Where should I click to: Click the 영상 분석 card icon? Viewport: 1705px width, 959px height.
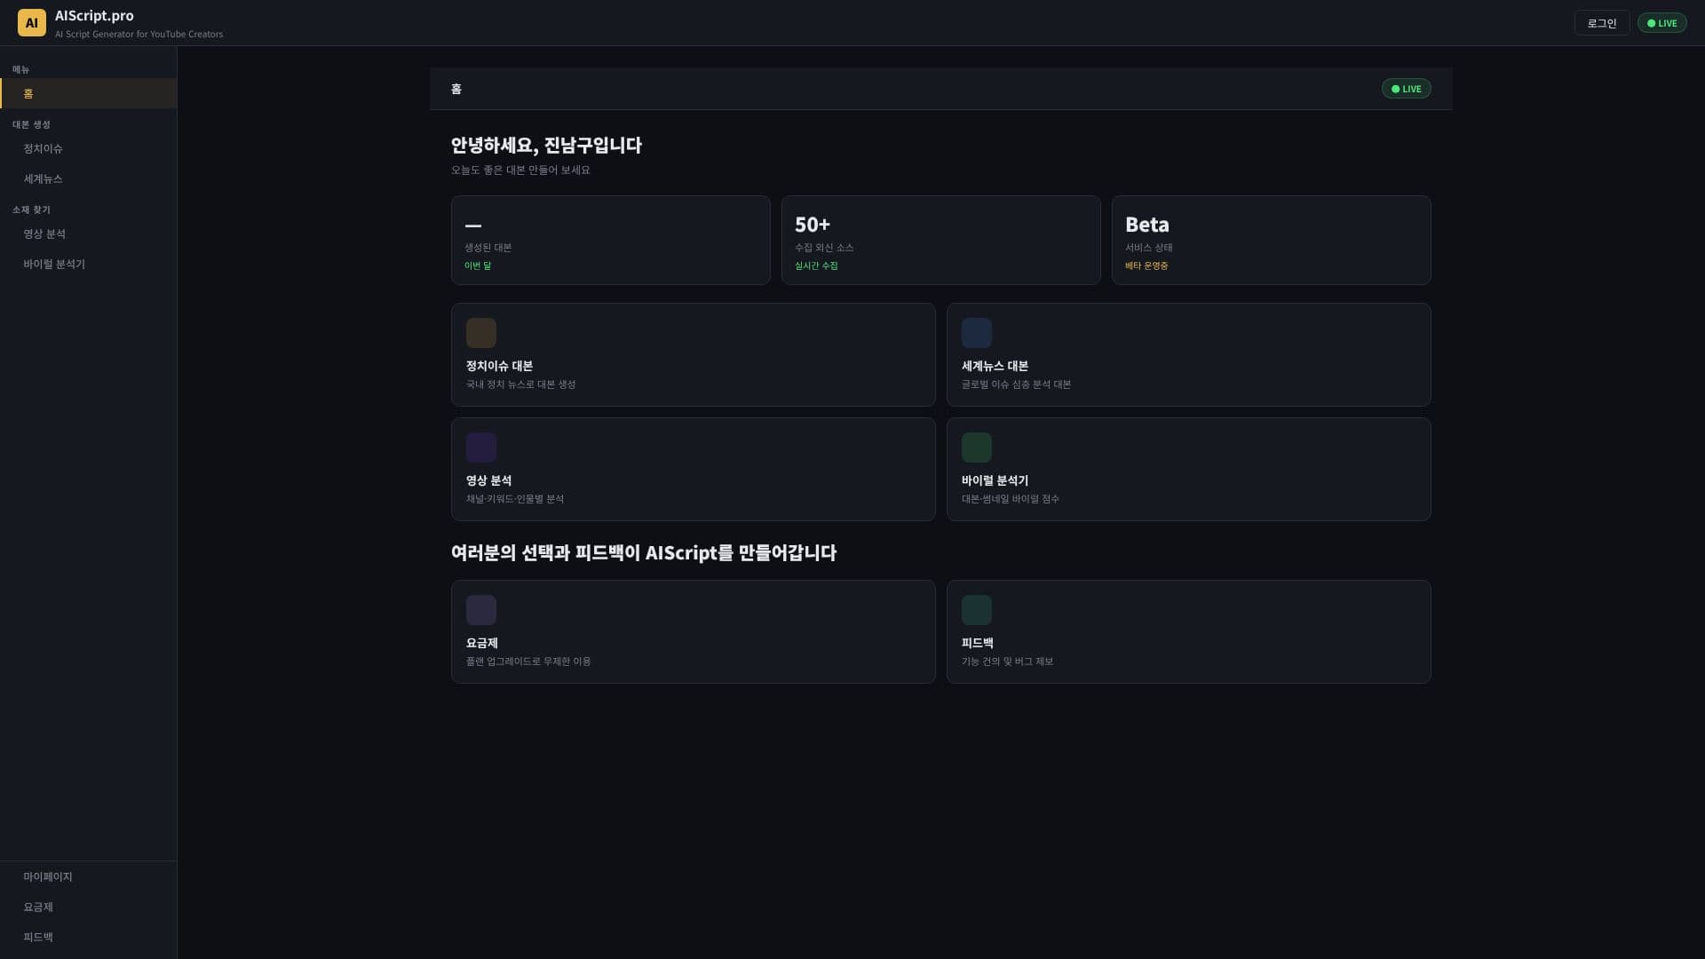click(x=481, y=448)
